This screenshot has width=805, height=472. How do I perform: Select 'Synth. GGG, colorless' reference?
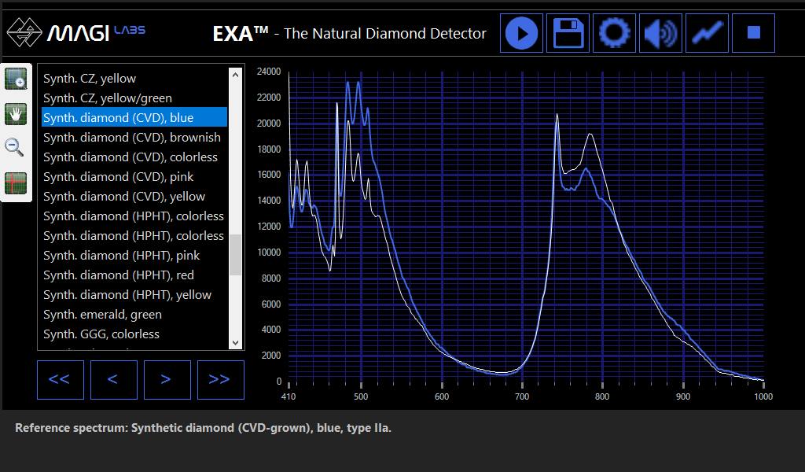point(134,334)
